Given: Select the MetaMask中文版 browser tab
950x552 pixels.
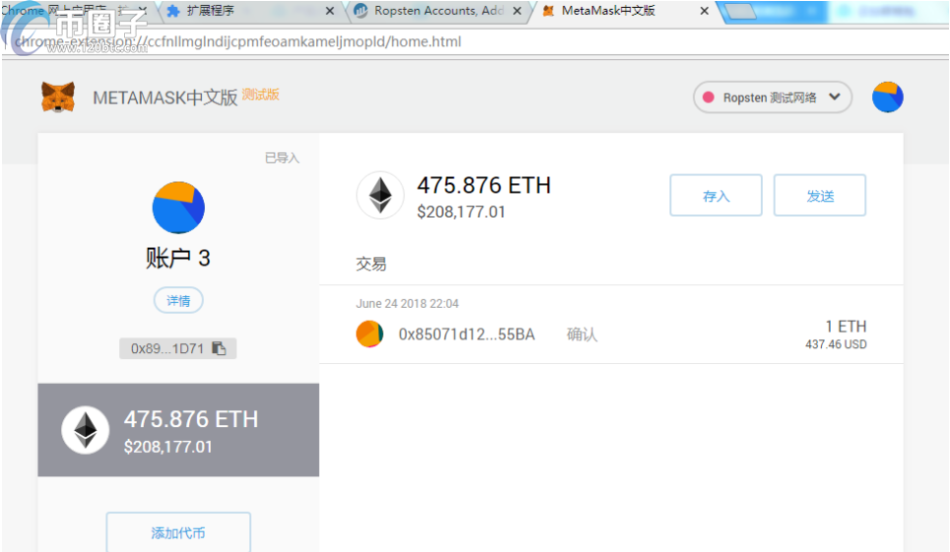Looking at the screenshot, I should point(624,11).
